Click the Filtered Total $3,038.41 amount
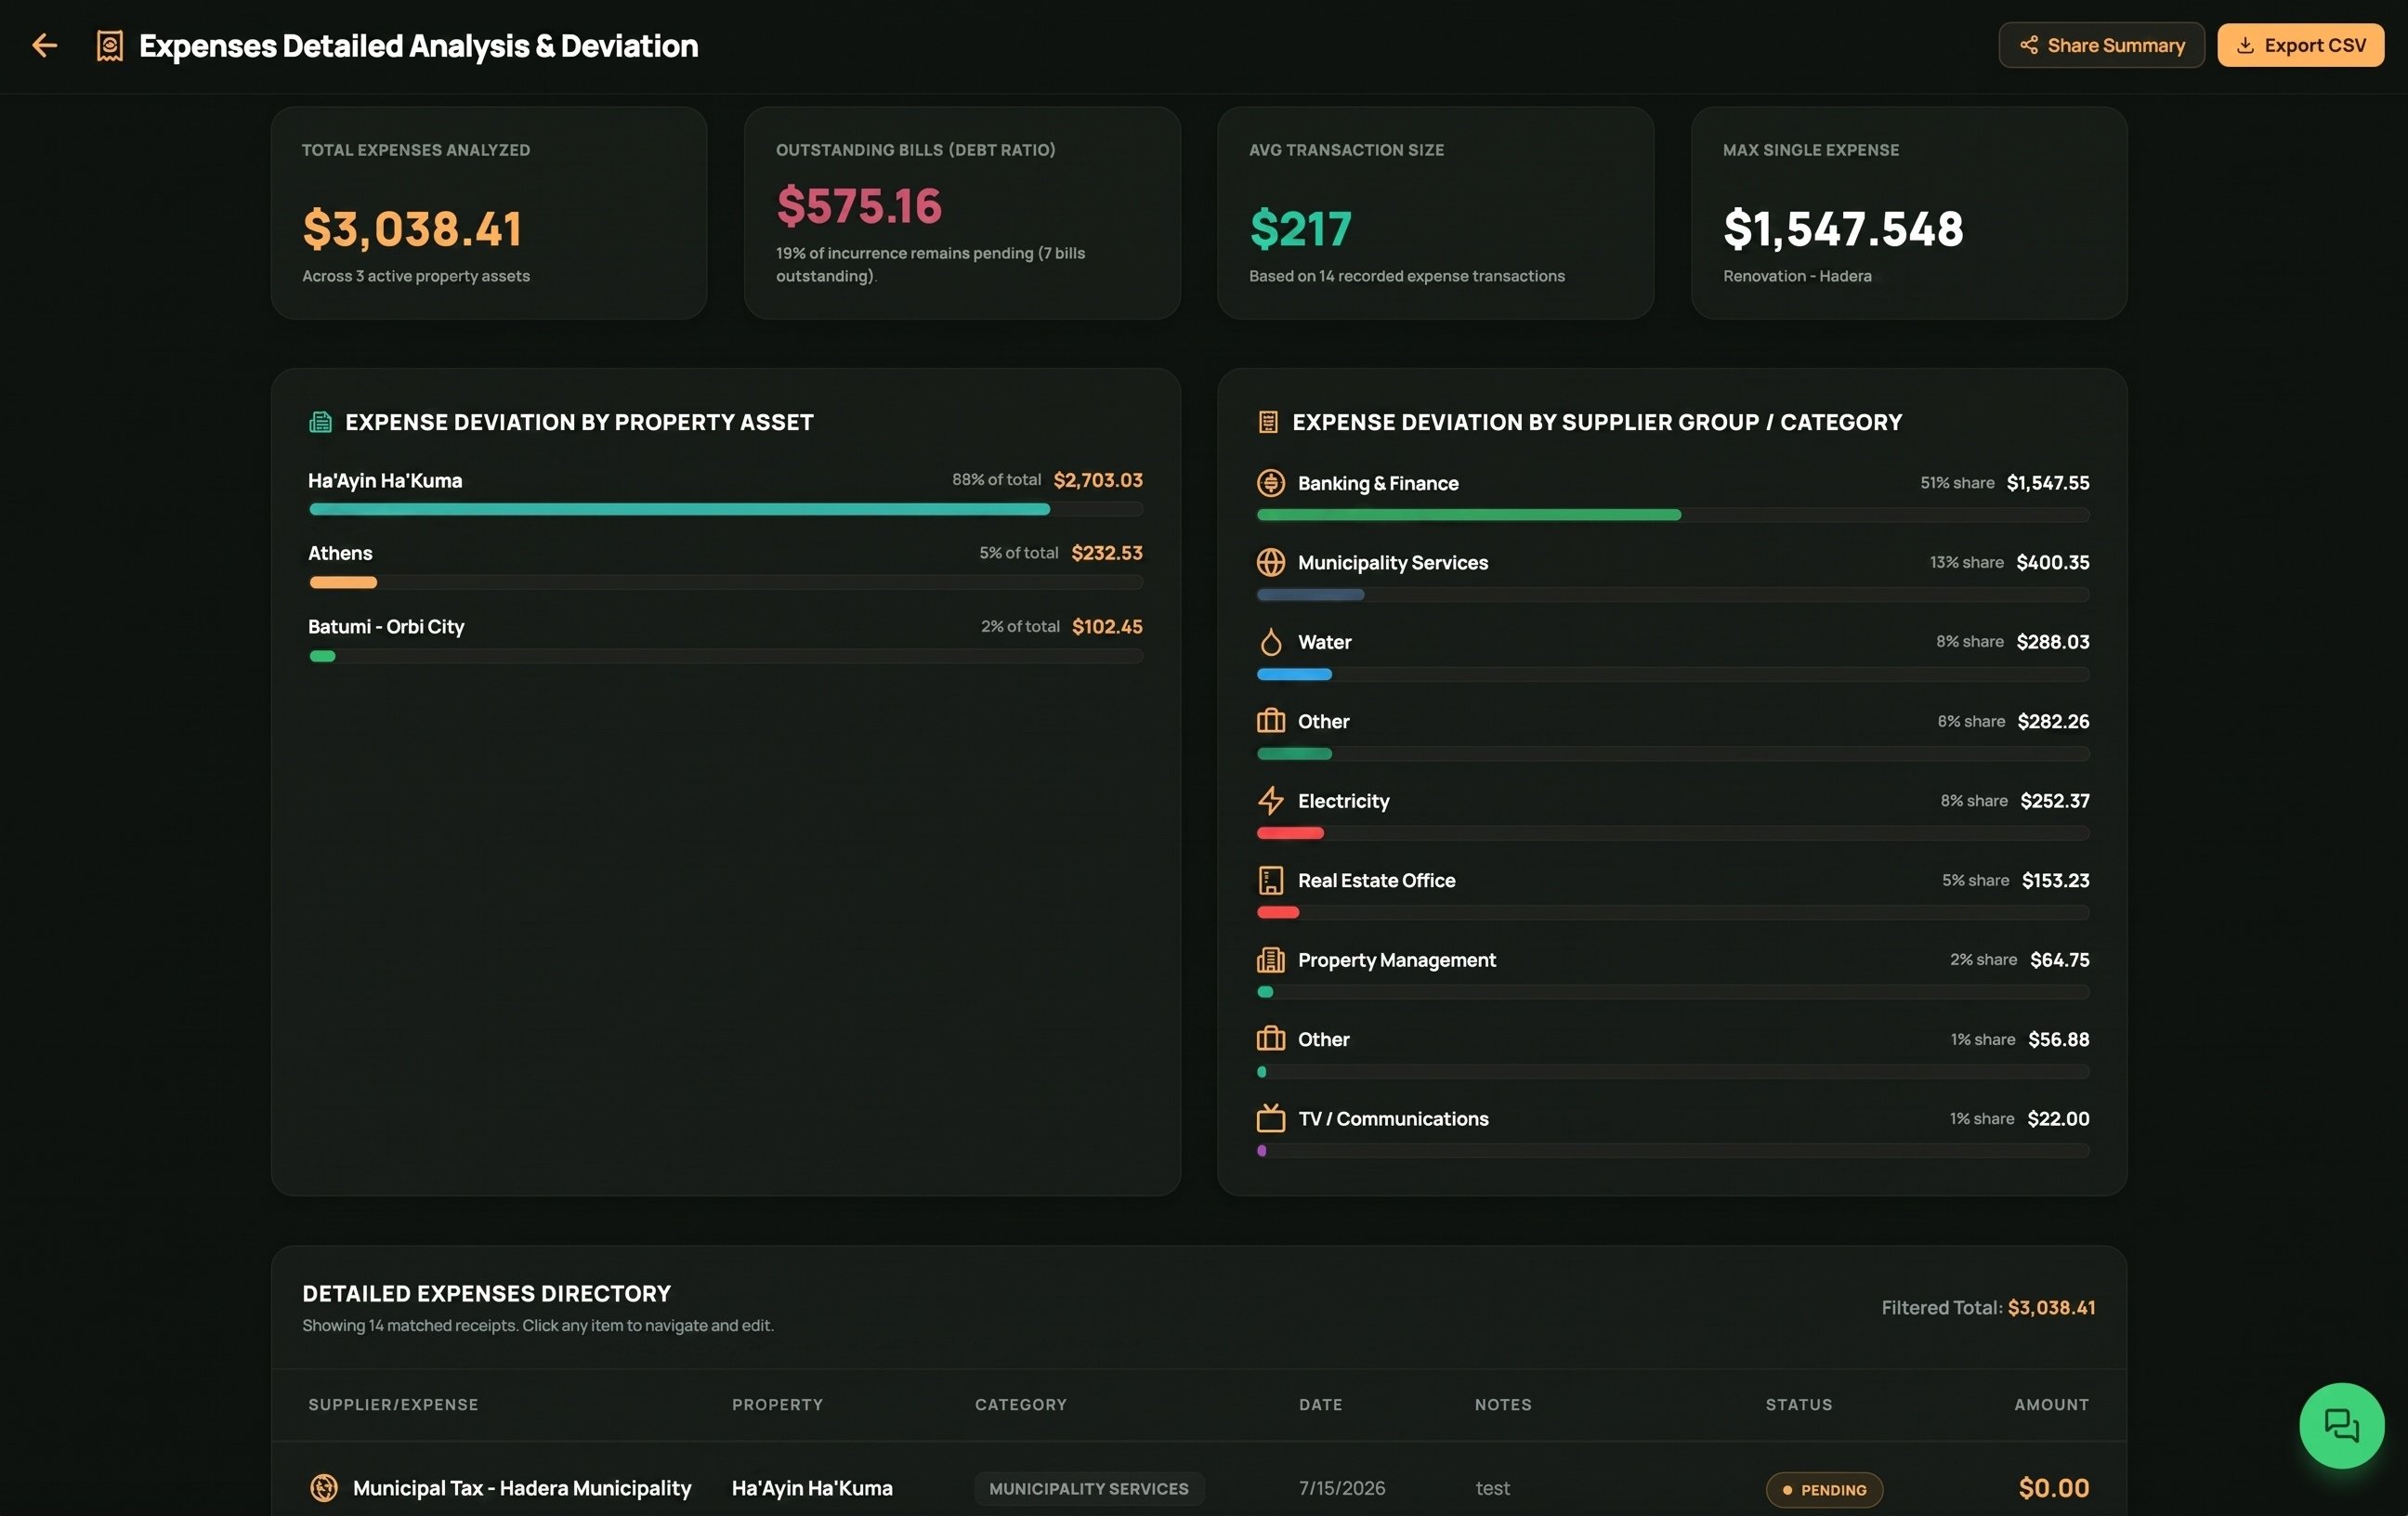Screen dimensions: 2408x1516 (2051, 1308)
